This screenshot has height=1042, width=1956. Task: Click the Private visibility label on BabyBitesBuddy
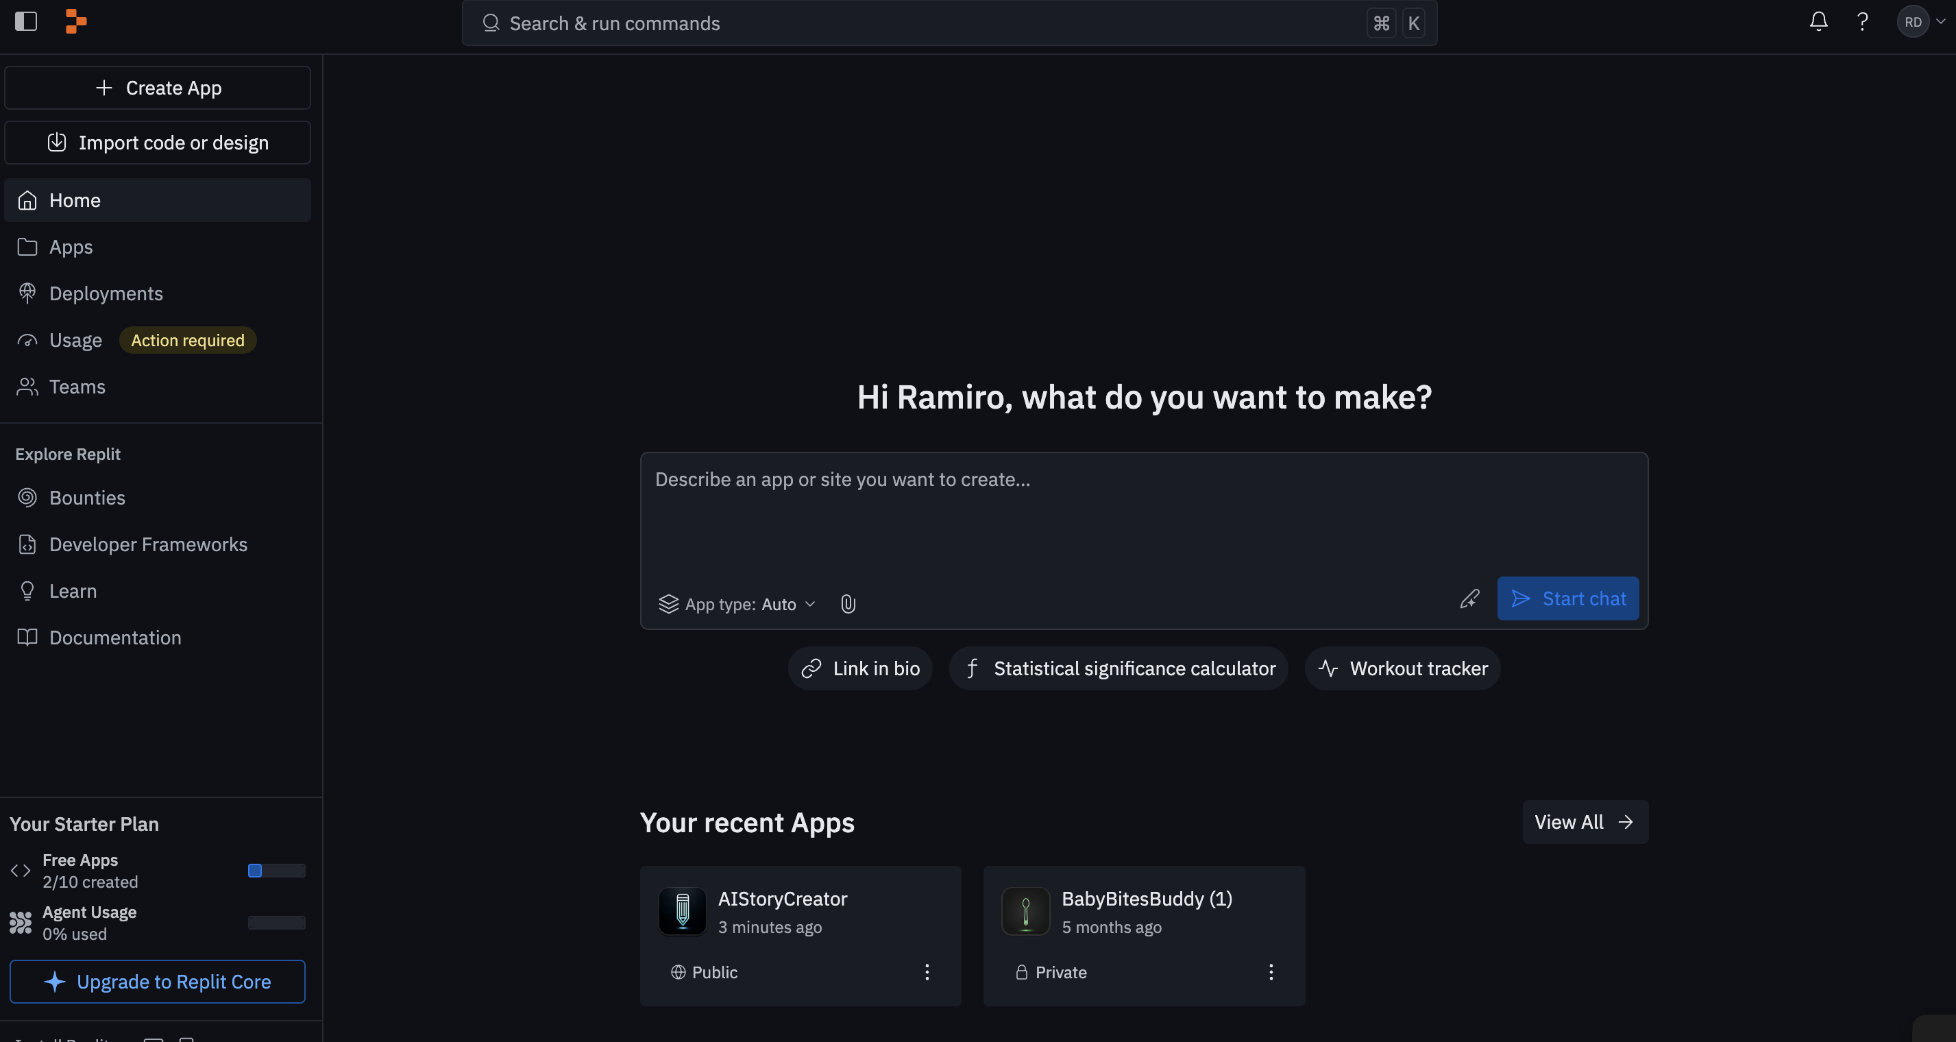pyautogui.click(x=1051, y=972)
